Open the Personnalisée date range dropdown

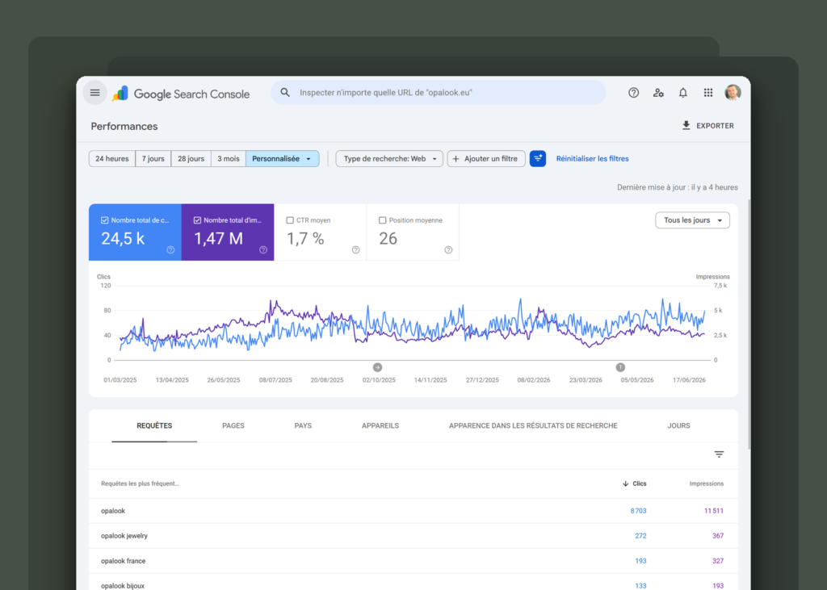(x=282, y=159)
